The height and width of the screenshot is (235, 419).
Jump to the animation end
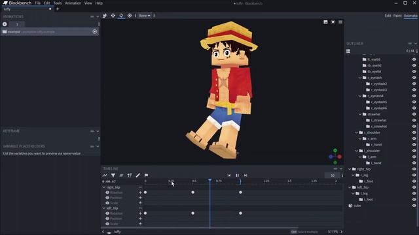pyautogui.click(x=246, y=176)
